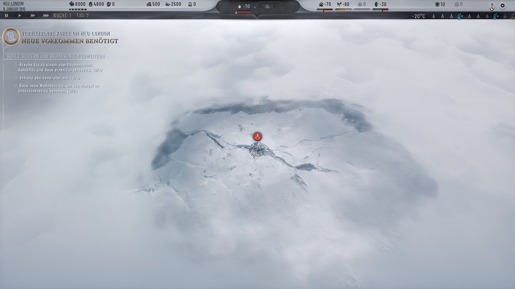Click the subtitle VERBLEIBENDE KOHLE UM NEU-LONDON
This screenshot has height=289, width=515.
pos(66,34)
